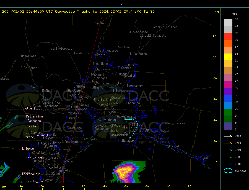Click the JUNIN label
The height and width of the screenshot is (190, 249).
112,120
